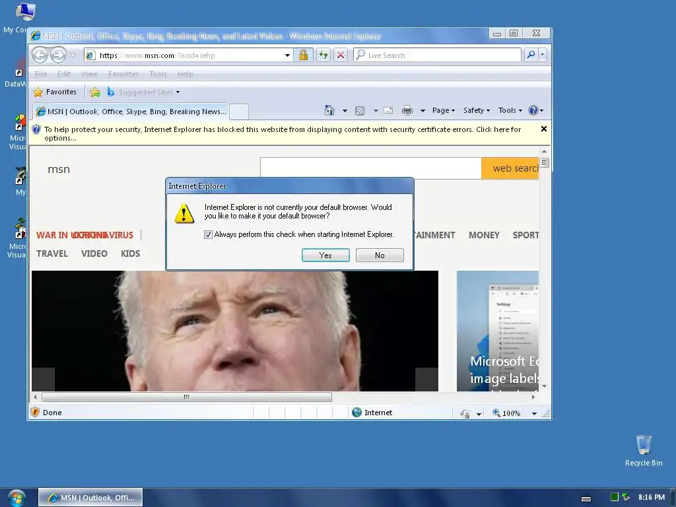Click the information bar shield icon
The width and height of the screenshot is (676, 507).
(x=37, y=129)
